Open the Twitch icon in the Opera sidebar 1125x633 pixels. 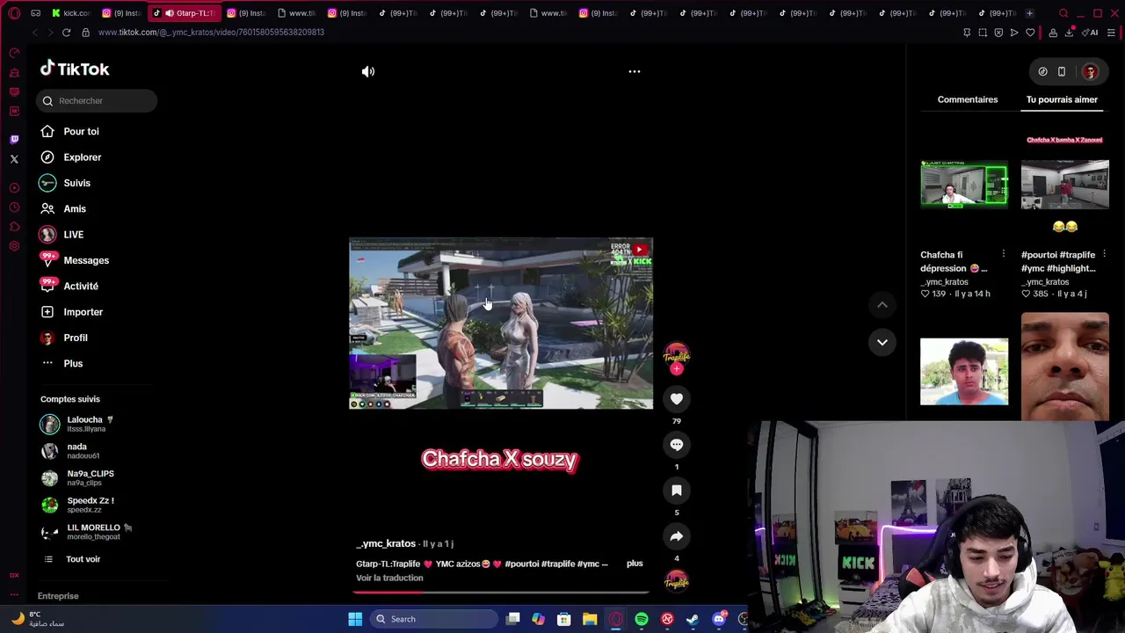14,140
